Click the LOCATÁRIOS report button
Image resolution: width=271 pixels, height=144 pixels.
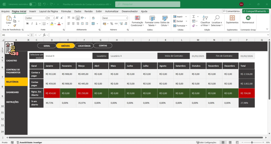[x=84, y=46]
